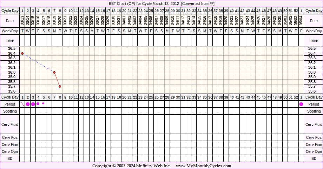The width and height of the screenshot is (323, 169).
Task: Select the right-side Period row label
Action: click(x=314, y=104)
